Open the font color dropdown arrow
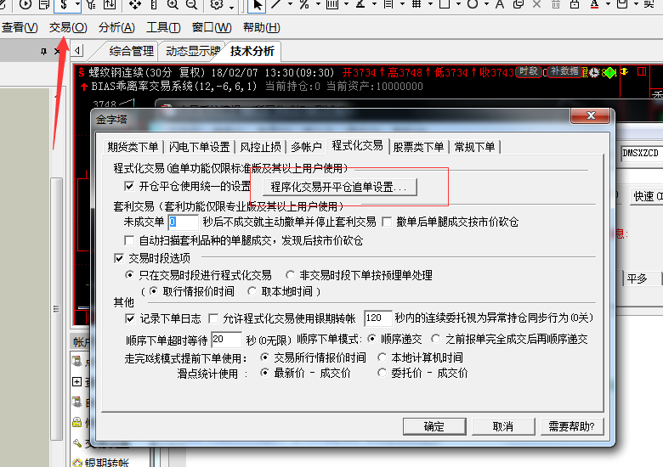Screen dimensions: 663x467 [x=608, y=5]
